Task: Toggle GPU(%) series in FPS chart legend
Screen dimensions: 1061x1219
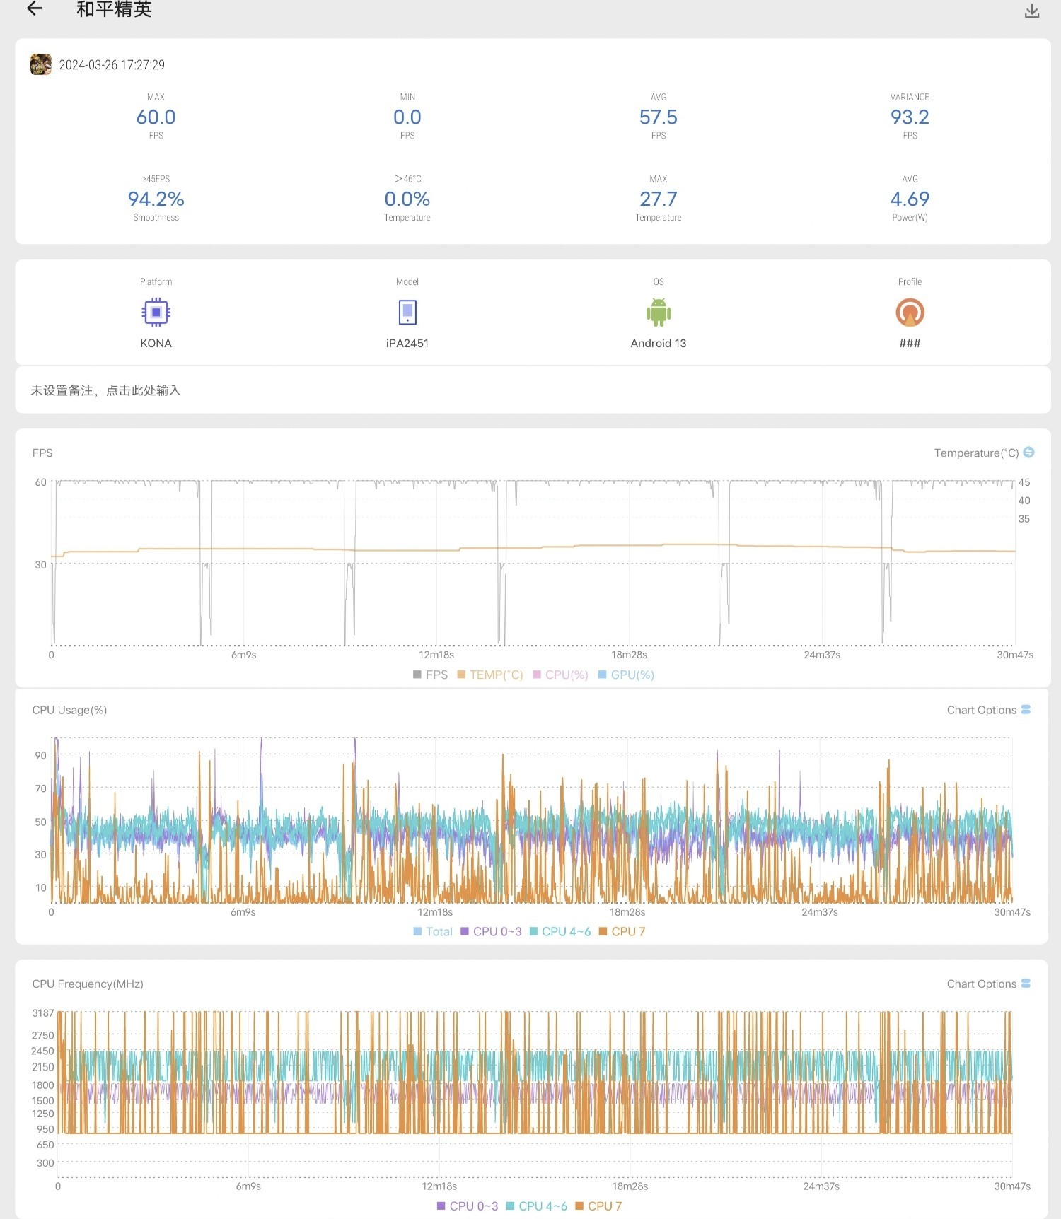Action: pos(626,675)
